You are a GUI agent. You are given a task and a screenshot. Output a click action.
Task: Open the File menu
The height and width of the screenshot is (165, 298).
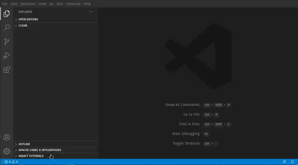(4, 4)
